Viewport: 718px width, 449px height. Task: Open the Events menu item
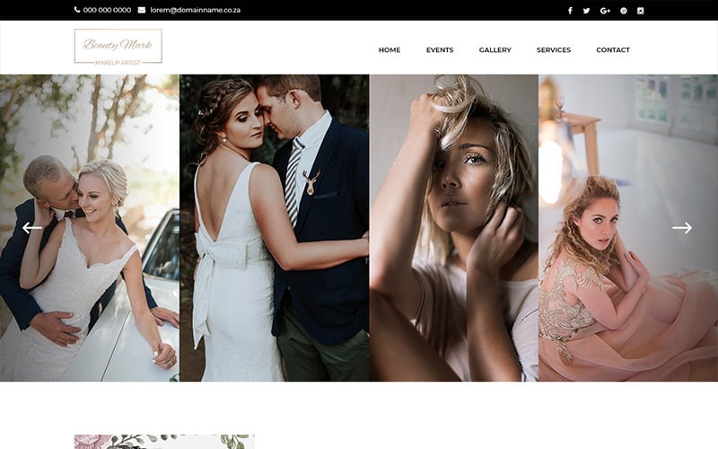coord(440,50)
